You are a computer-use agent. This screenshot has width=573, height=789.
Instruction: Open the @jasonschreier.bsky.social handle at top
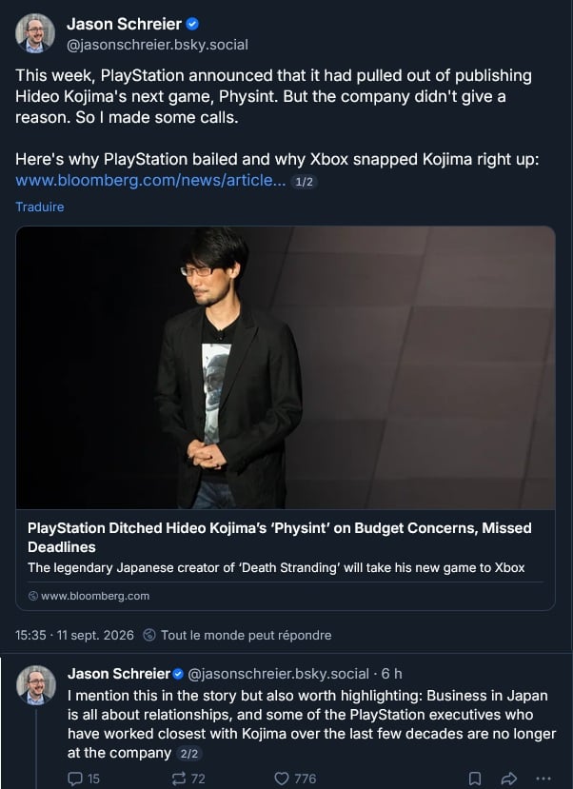pyautogui.click(x=157, y=45)
